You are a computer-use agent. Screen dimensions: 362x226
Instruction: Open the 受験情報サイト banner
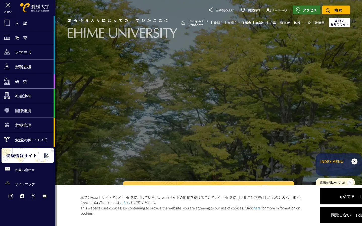point(28,155)
